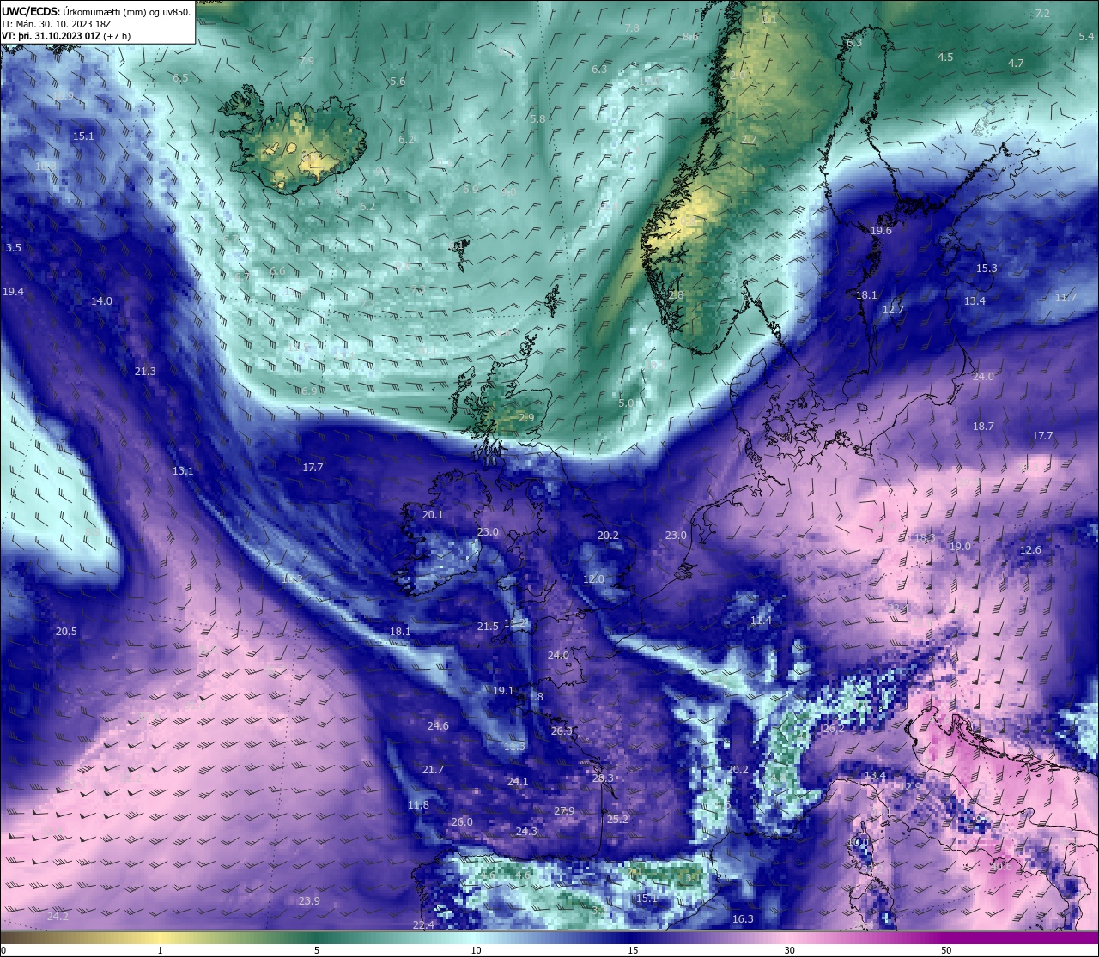1099x957 pixels.
Task: Click the map value 5.6
Action: pyautogui.click(x=398, y=82)
